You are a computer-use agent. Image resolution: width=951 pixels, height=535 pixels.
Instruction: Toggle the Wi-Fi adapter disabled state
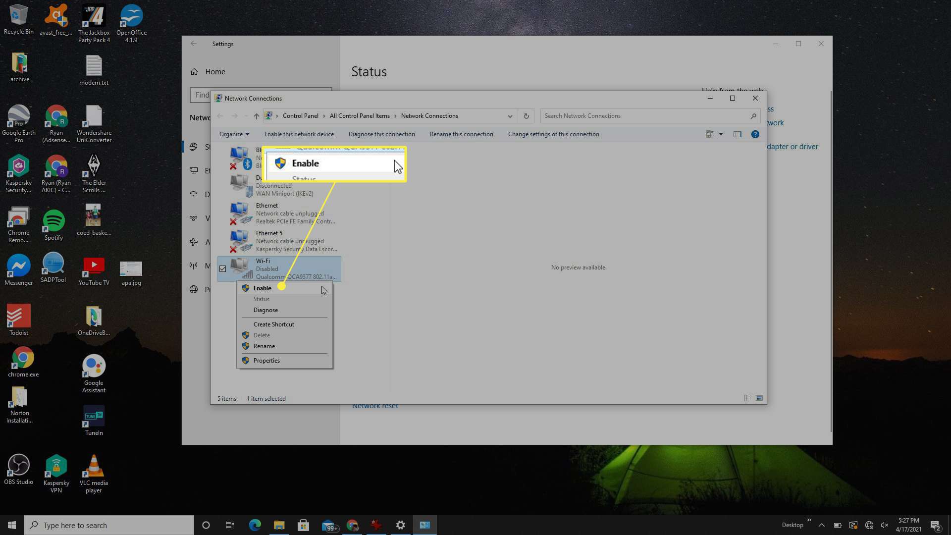262,287
